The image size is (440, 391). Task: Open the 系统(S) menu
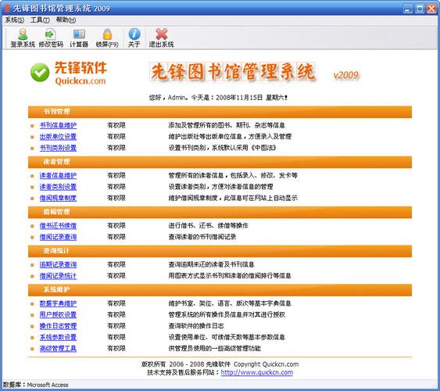click(x=15, y=20)
